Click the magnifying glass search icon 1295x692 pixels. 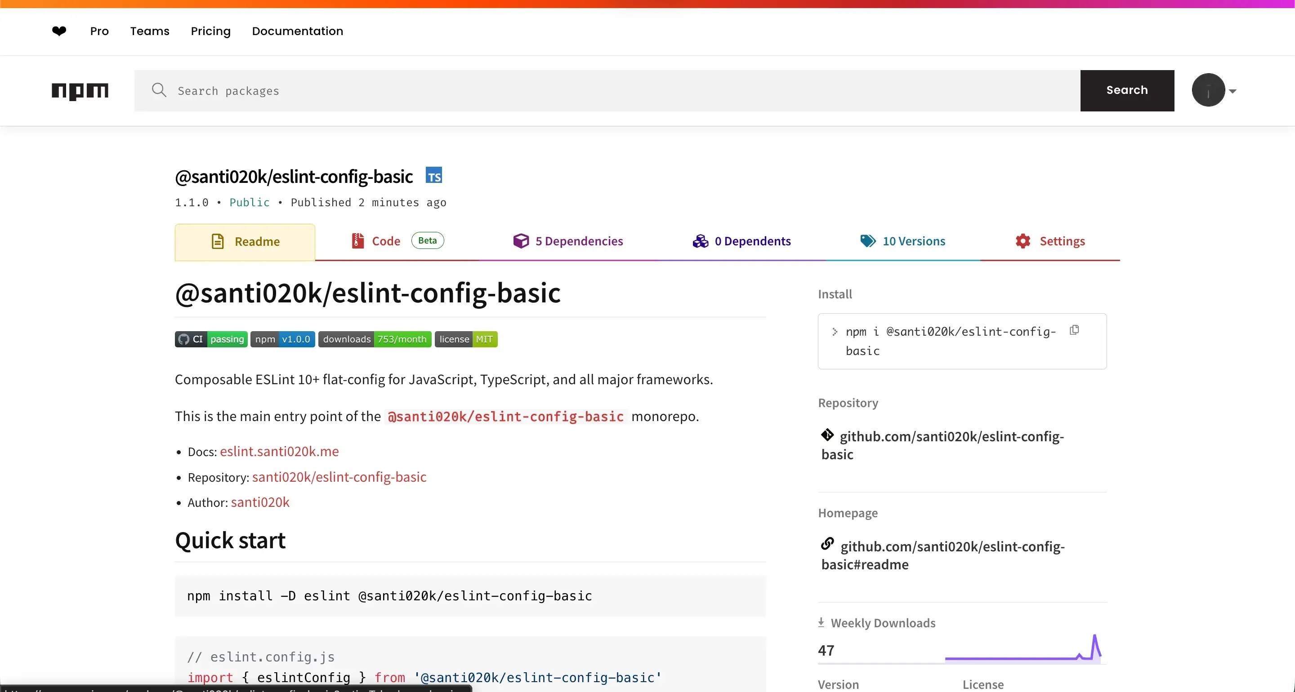(x=159, y=90)
